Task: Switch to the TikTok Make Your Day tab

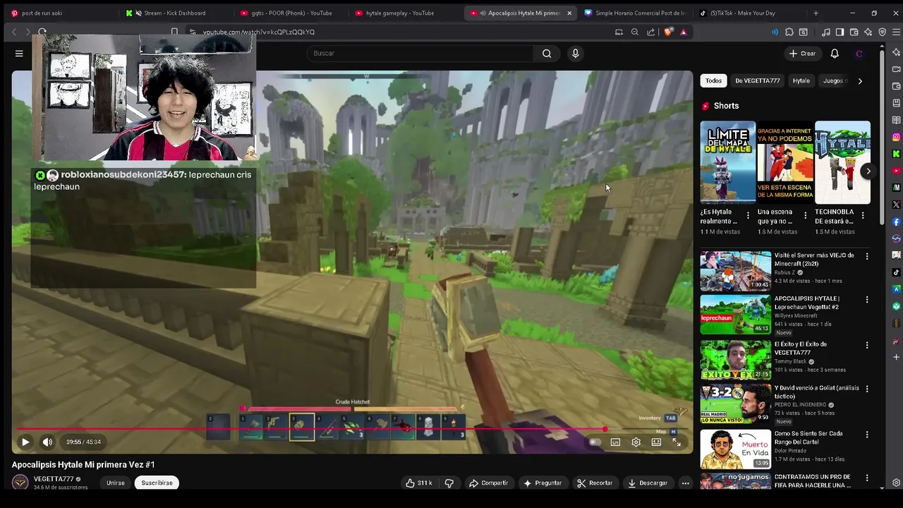Action: pos(742,13)
